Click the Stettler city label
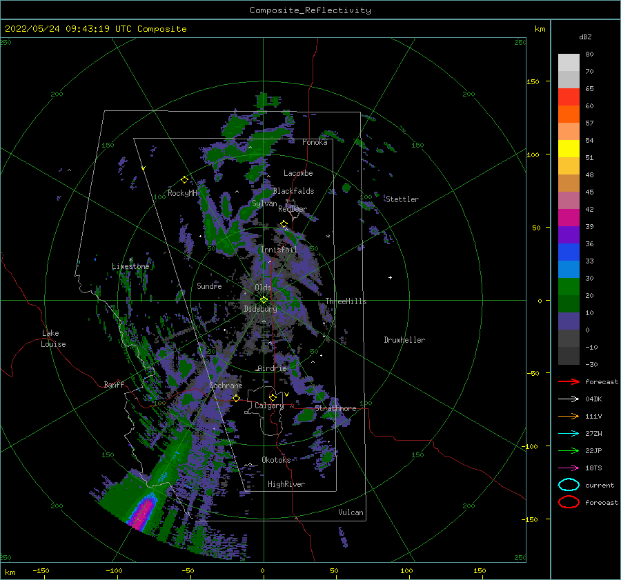Viewport: 621px width, 580px height. click(402, 199)
